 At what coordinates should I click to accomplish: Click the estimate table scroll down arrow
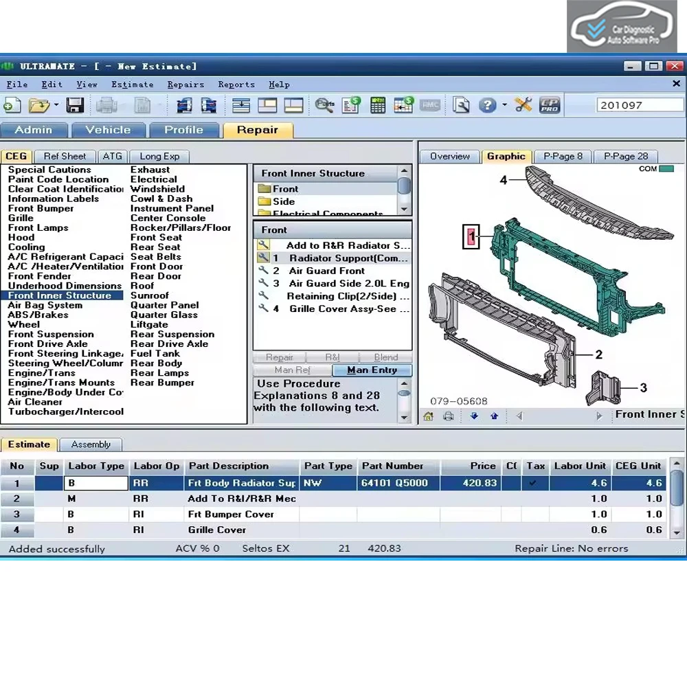coord(677,533)
